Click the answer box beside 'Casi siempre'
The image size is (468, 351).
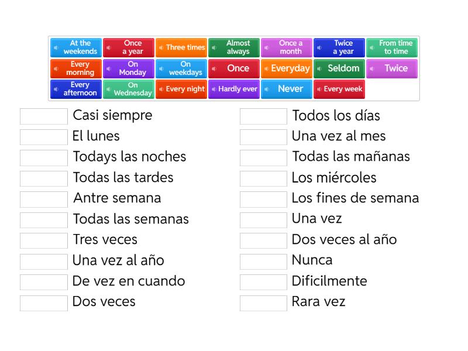pyautogui.click(x=44, y=116)
